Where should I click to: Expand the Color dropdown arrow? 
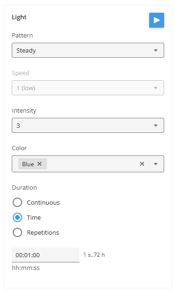pyautogui.click(x=156, y=164)
